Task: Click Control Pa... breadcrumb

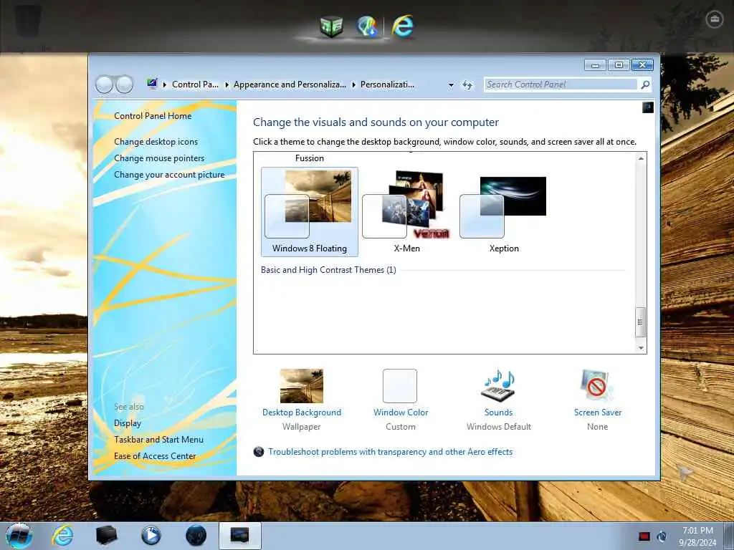Action: pos(195,85)
